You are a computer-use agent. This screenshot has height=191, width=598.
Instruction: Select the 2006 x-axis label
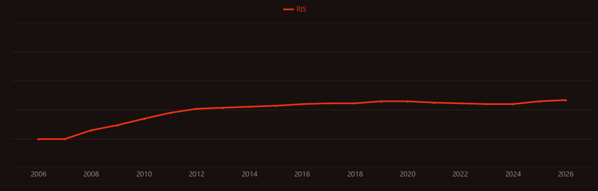pos(38,174)
